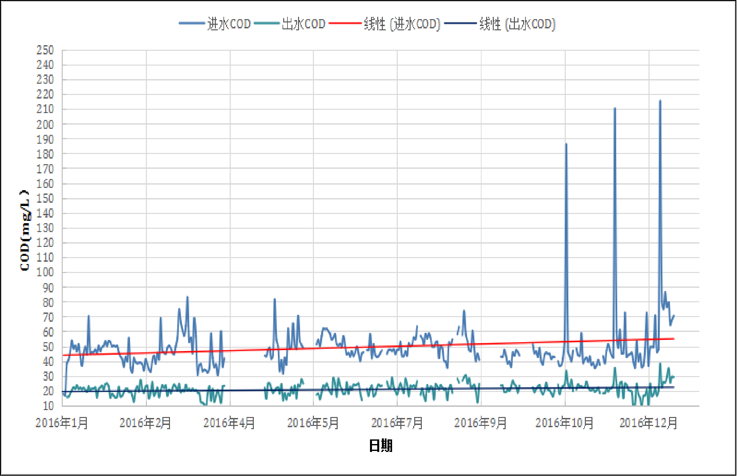The height and width of the screenshot is (476, 737).
Task: Click the red legend line swatch
Action: 345,23
